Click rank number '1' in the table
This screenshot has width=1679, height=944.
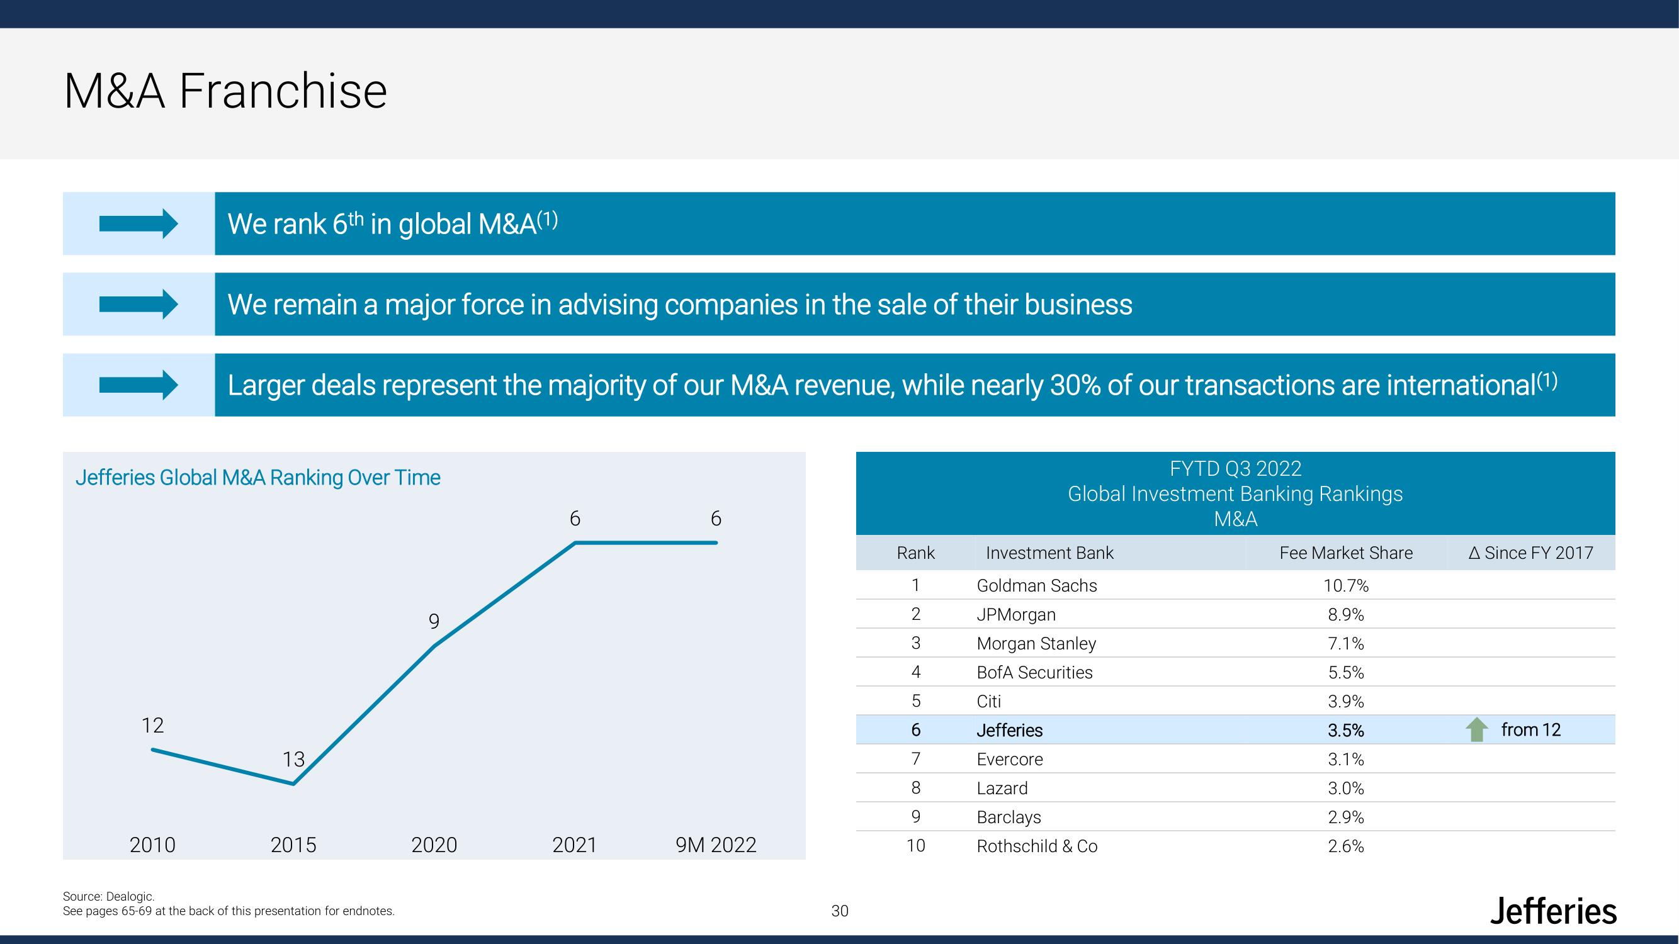(x=916, y=586)
